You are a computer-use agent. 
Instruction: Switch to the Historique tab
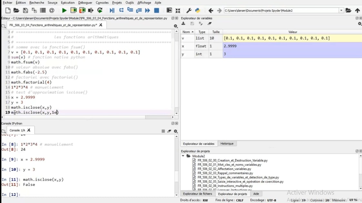click(228, 143)
